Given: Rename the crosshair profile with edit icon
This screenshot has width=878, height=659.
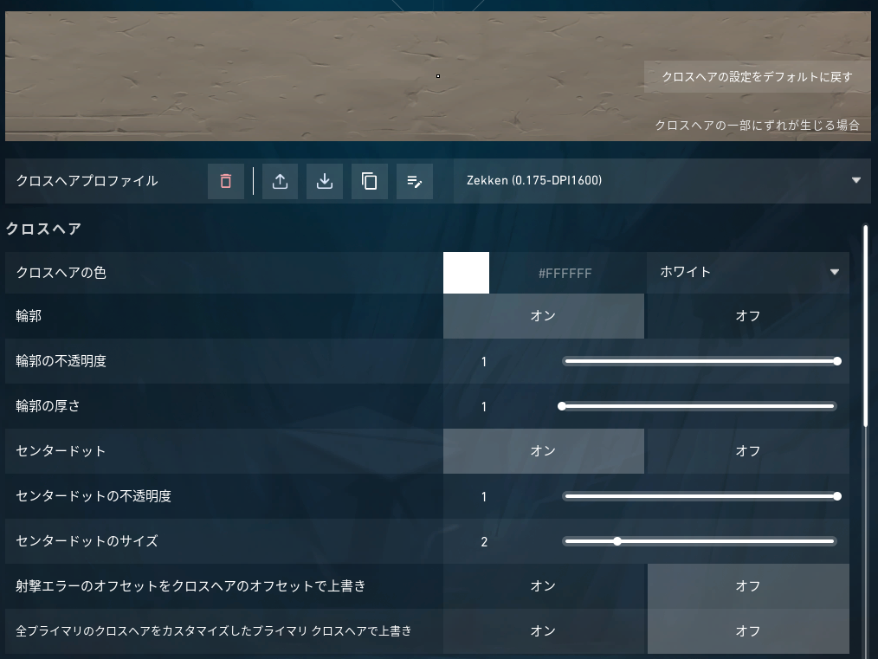Looking at the screenshot, I should [x=415, y=181].
